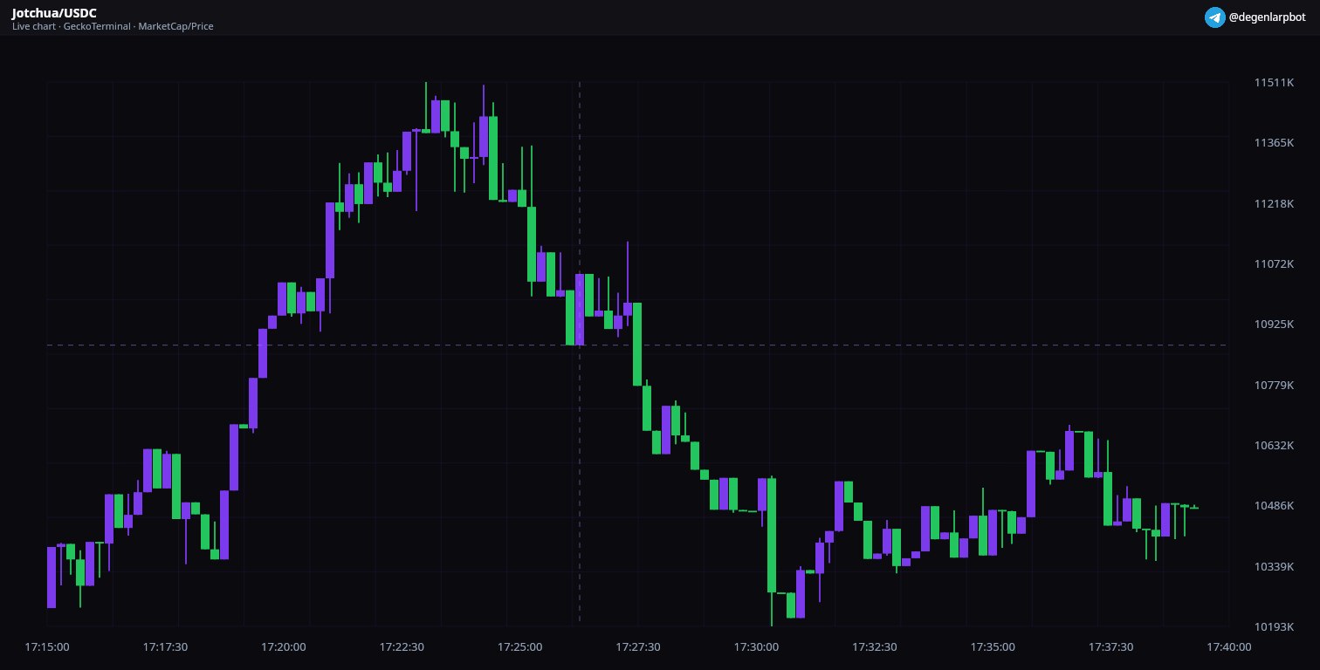Select the 11072K price axis label

point(1274,263)
